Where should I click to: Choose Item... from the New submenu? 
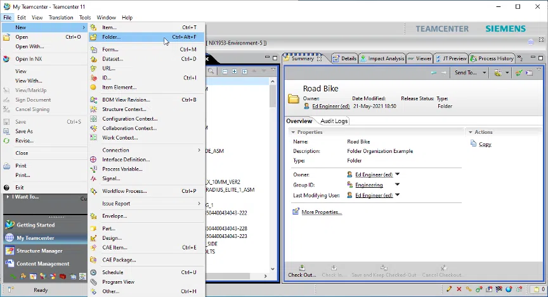pos(146,27)
